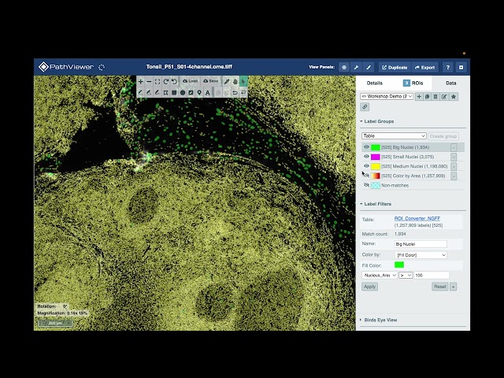Open the Workshop Demo layer dropdown
This screenshot has height=378, width=504.
click(x=387, y=96)
